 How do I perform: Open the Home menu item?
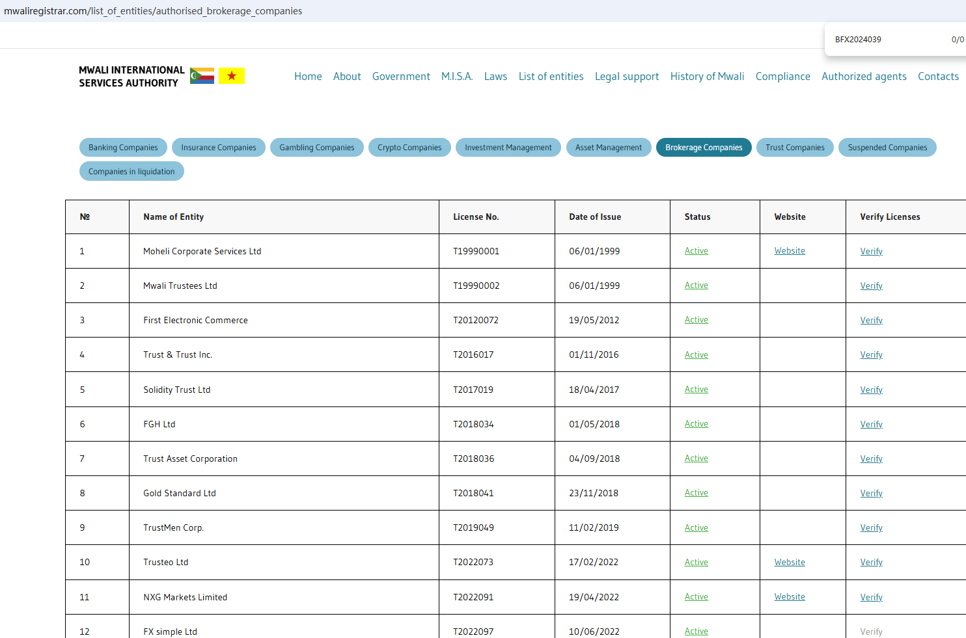[x=308, y=76]
